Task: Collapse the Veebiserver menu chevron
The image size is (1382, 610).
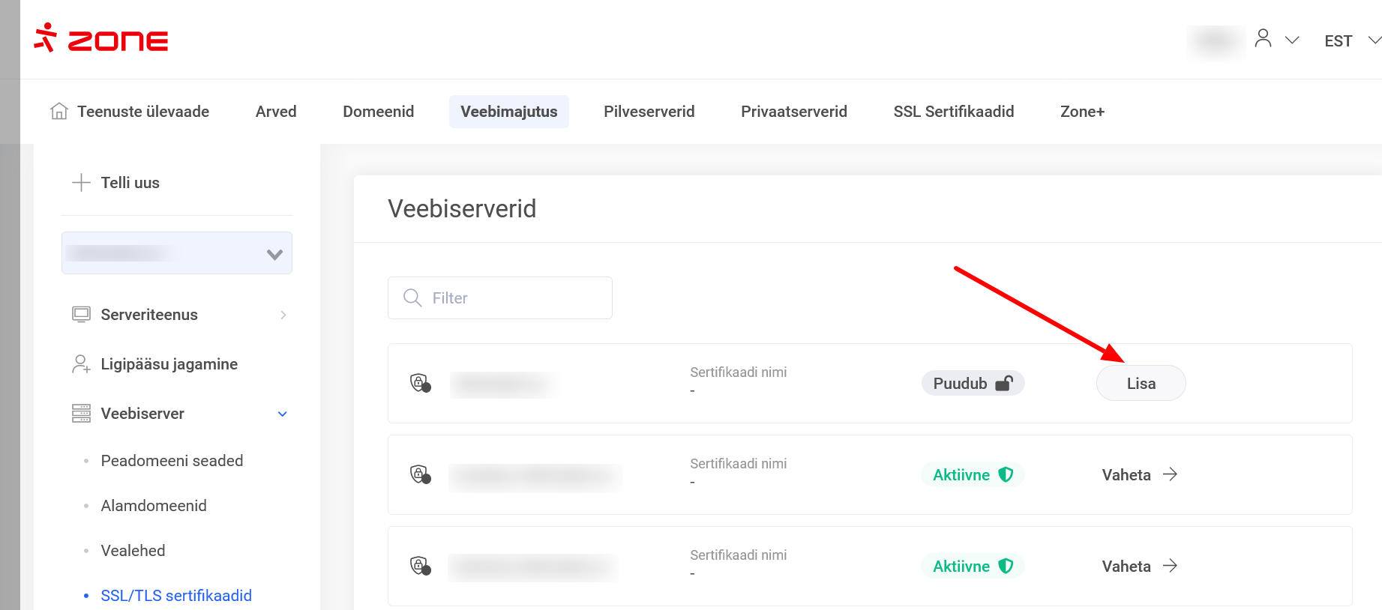Action: pos(283,414)
